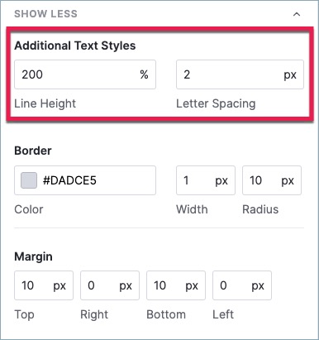This screenshot has width=319, height=340.
Task: Click the #DADCE5 hex color field
Action: (x=85, y=180)
